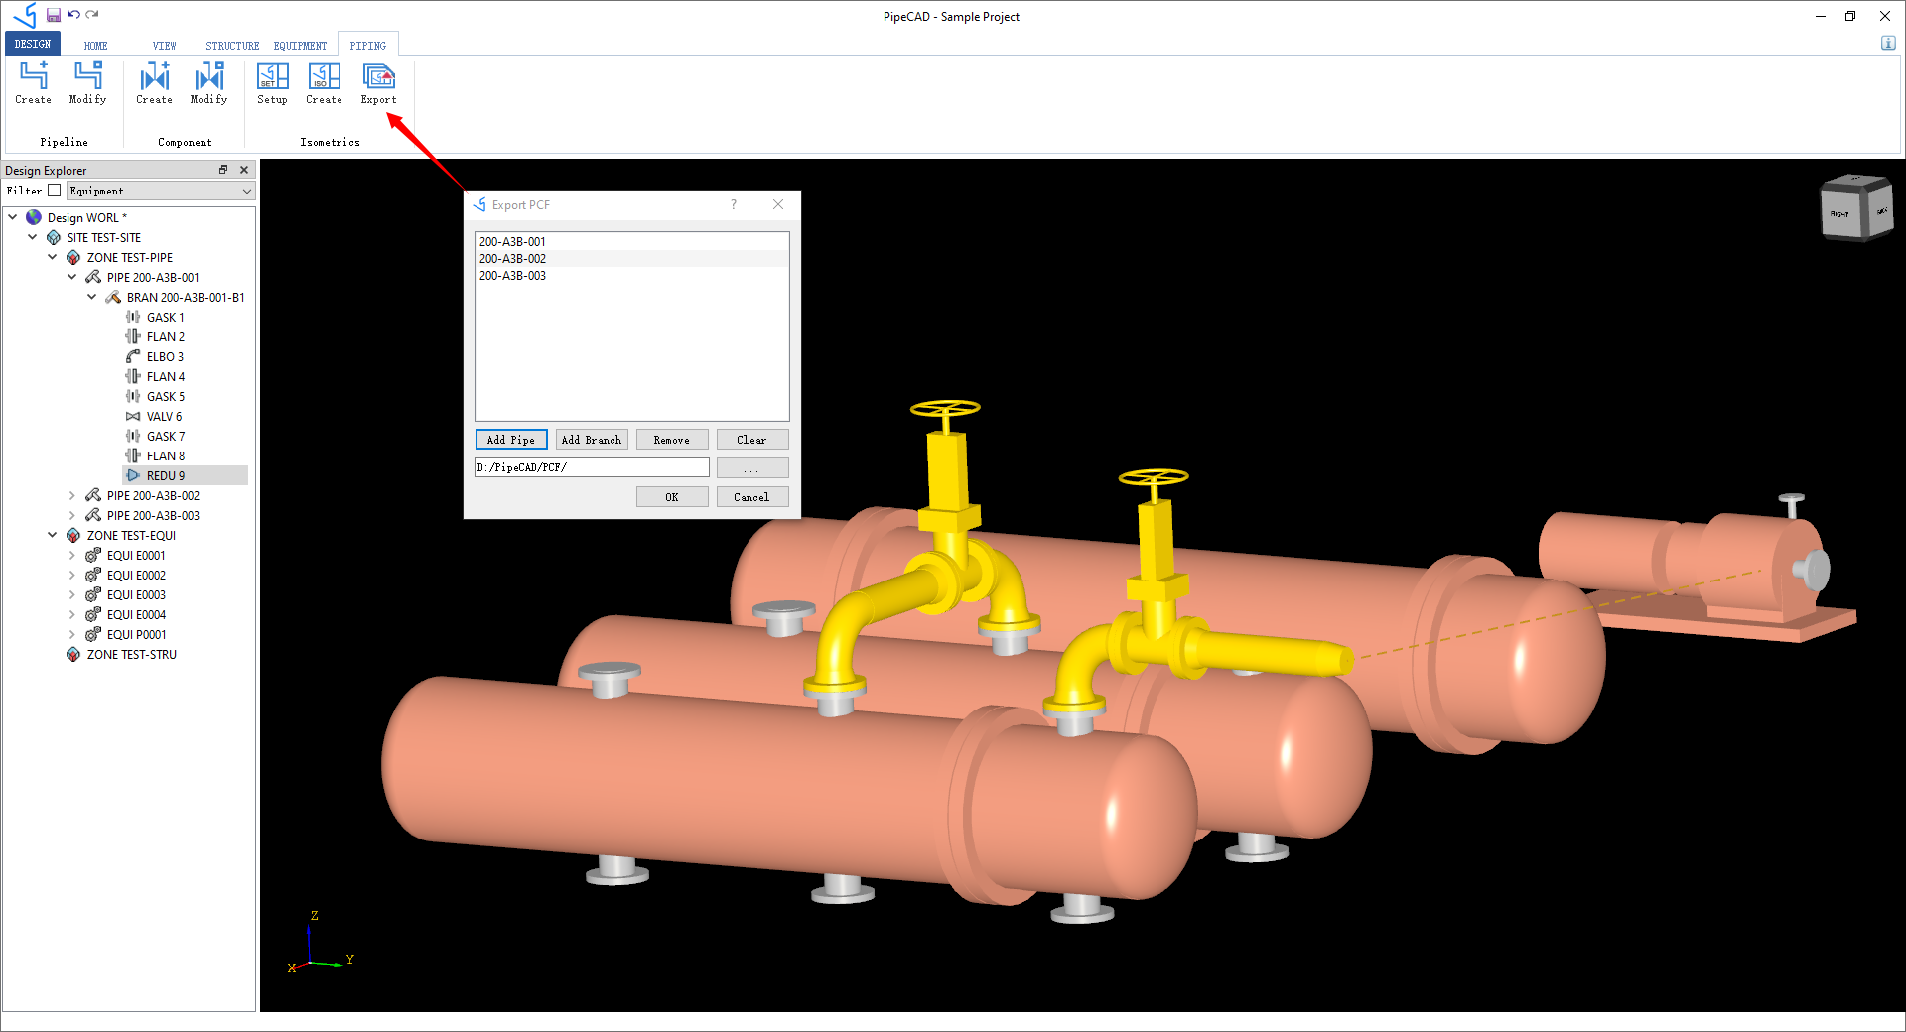Viewport: 1906px width, 1032px height.
Task: Click the Save icon in quick access toolbar
Action: click(53, 15)
